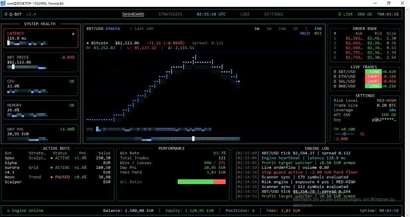Open the Leverage 10x selector

[x=392, y=110]
